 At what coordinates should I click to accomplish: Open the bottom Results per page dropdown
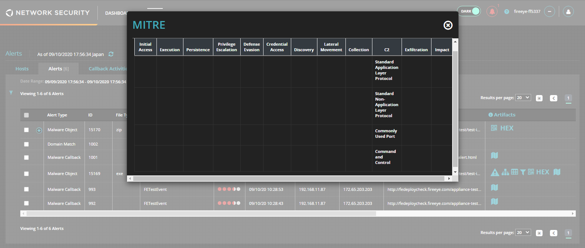(523, 233)
